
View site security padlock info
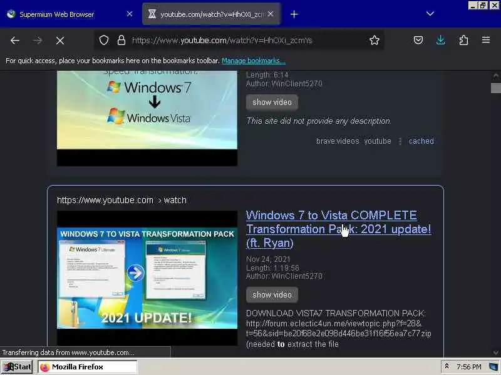point(121,40)
